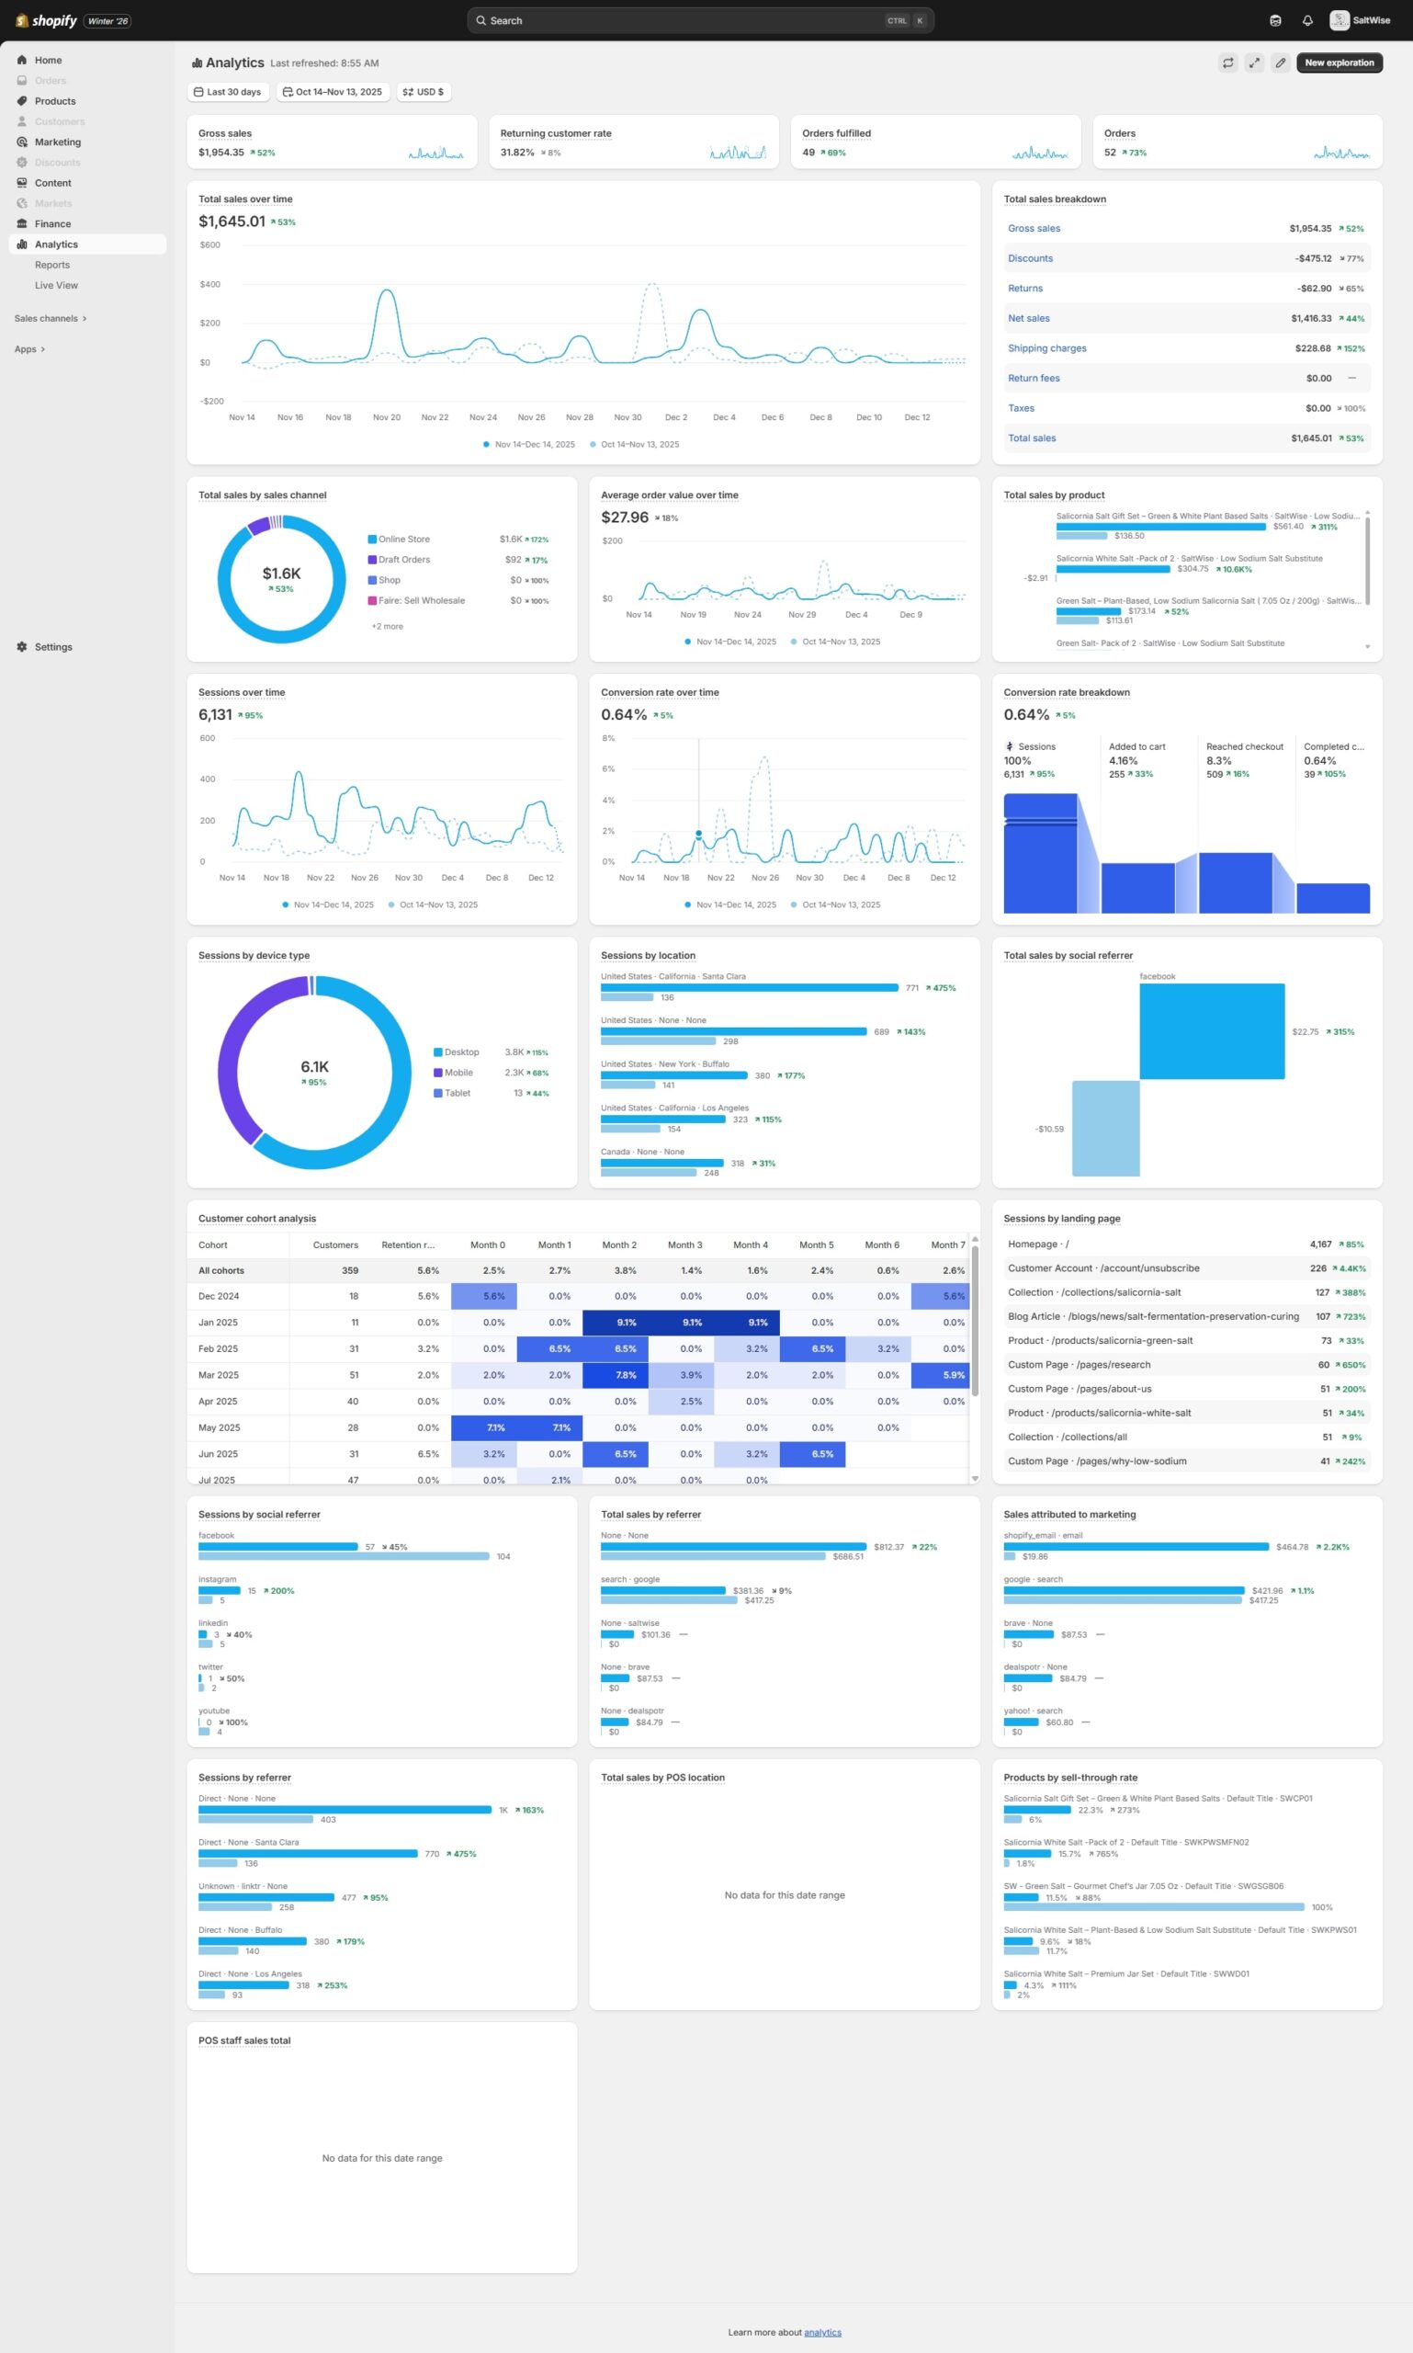Screen dimensions: 1413x2353
Task: Open the Last 30 days date range dropdown
Action: click(228, 93)
